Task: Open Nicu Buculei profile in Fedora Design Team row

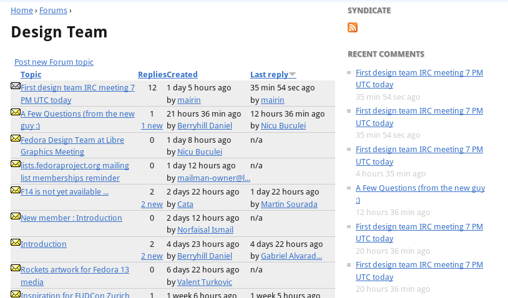Action: click(200, 151)
